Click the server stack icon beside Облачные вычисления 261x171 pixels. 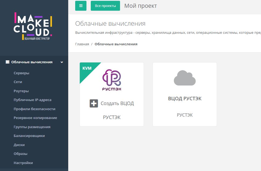[8, 62]
